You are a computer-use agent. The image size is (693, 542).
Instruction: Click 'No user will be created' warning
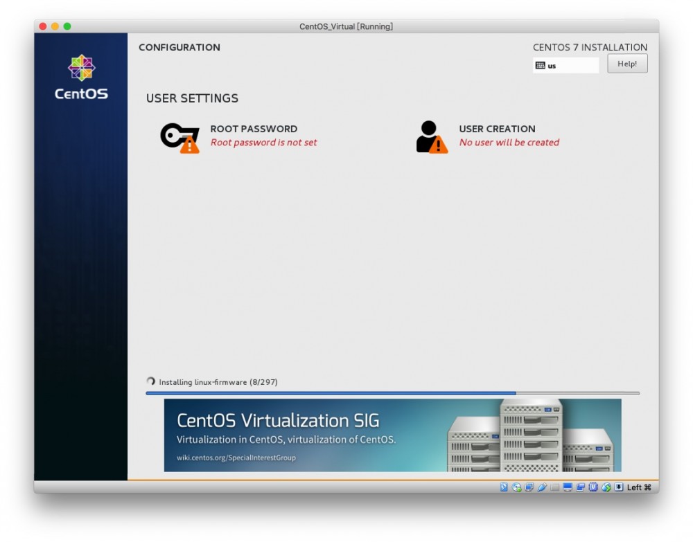point(509,143)
